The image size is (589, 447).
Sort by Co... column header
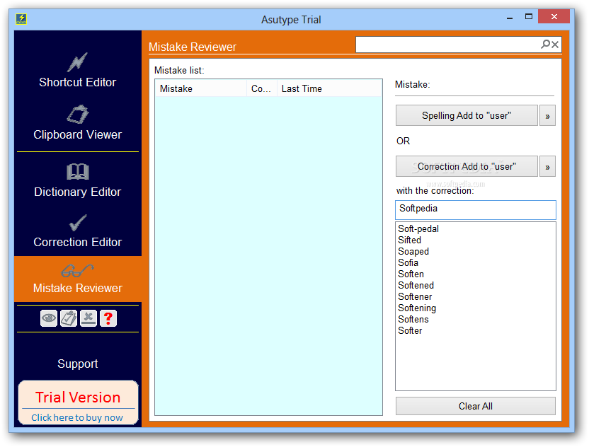pos(262,88)
